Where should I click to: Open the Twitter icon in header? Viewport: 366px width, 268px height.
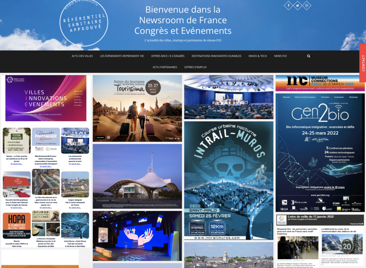click(x=298, y=5)
